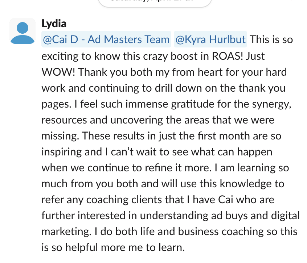
Task: Click the word inspiring in the message
Action: 61,152
